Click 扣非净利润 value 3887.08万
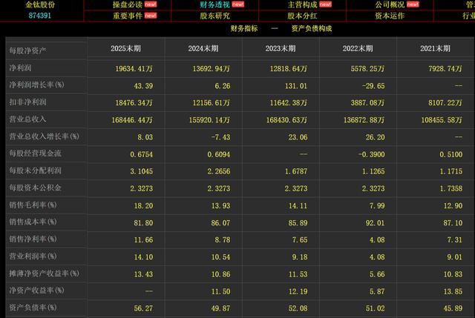This screenshot has width=475, height=318. point(368,103)
